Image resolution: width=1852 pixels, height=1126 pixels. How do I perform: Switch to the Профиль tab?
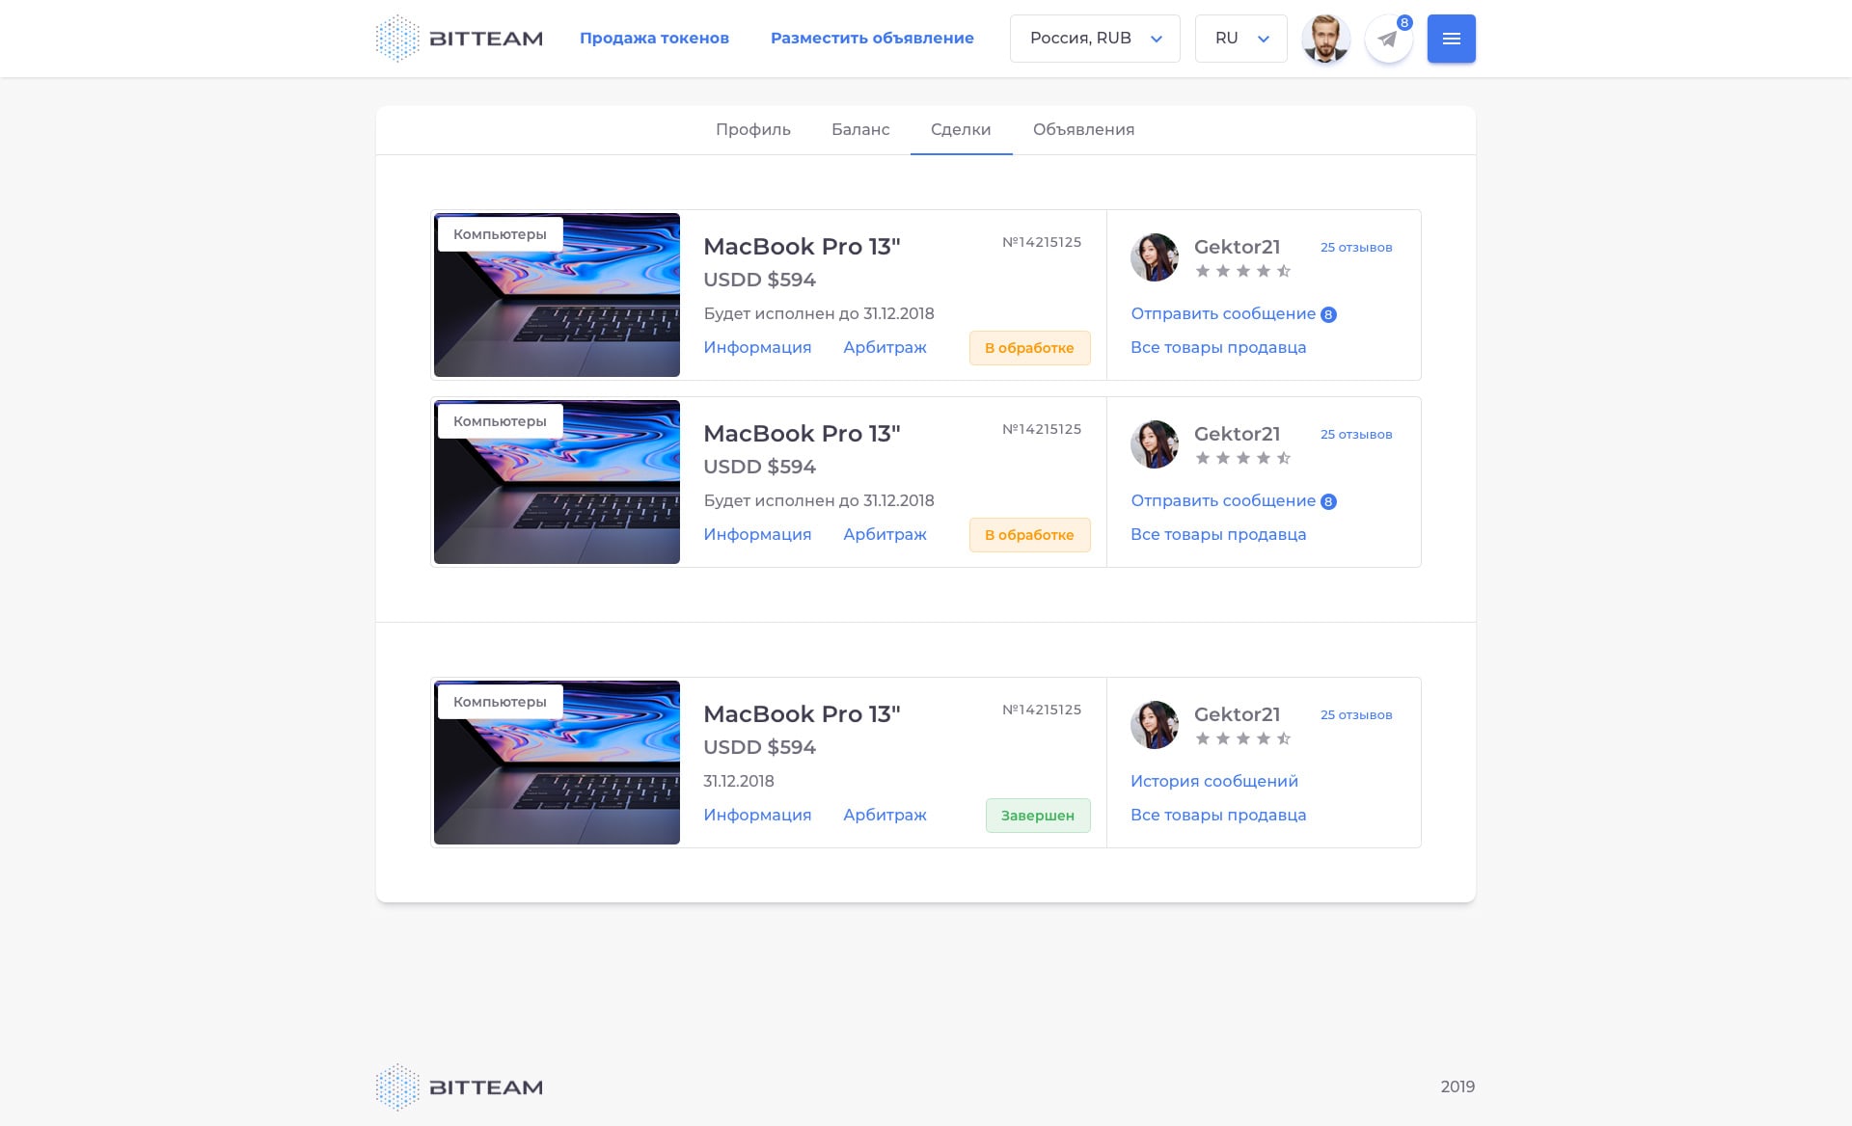[x=752, y=129]
